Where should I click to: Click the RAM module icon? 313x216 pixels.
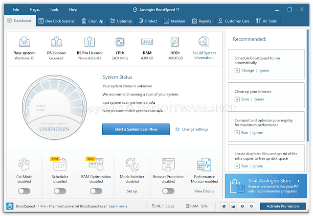click(x=147, y=42)
